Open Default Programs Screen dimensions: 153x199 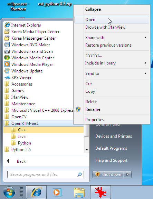(x=111, y=148)
